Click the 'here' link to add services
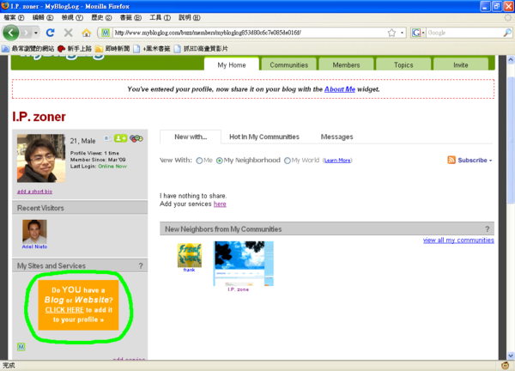The width and height of the screenshot is (515, 371). [220, 204]
